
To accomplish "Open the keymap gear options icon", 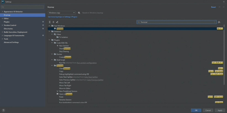I will [79, 13].
